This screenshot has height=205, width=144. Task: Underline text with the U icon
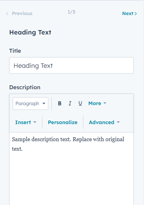[80, 103]
